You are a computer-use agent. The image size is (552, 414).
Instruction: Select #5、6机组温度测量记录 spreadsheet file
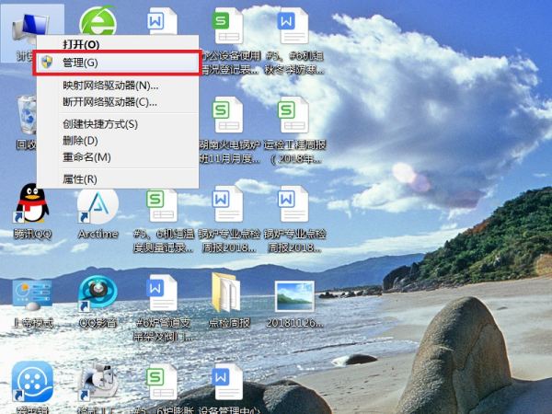click(x=163, y=205)
